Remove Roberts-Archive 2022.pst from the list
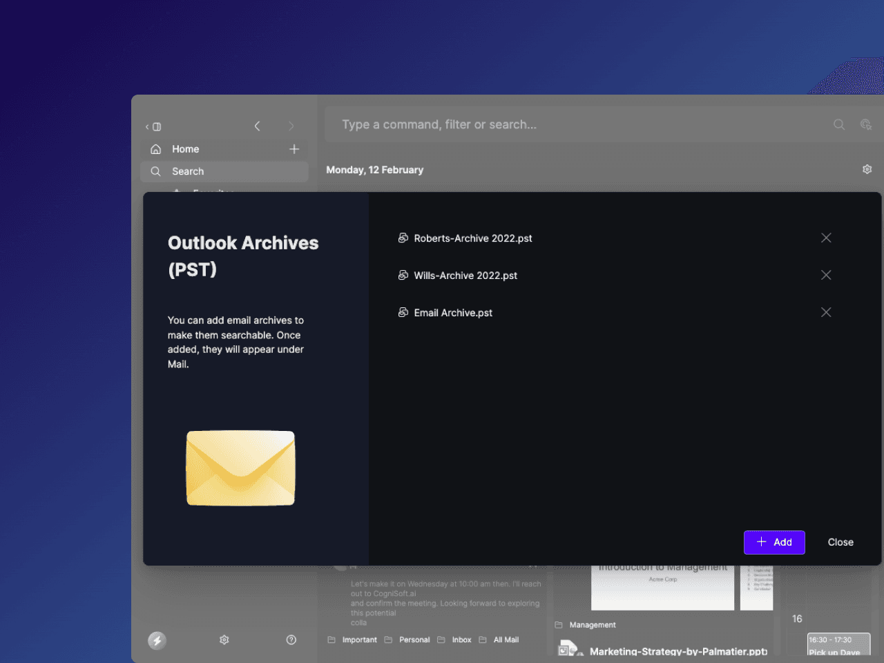The height and width of the screenshot is (663, 884). click(x=826, y=238)
